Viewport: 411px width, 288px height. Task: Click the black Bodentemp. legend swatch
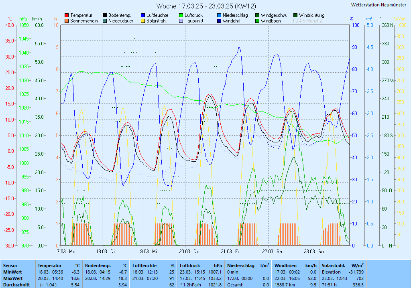(x=105, y=16)
